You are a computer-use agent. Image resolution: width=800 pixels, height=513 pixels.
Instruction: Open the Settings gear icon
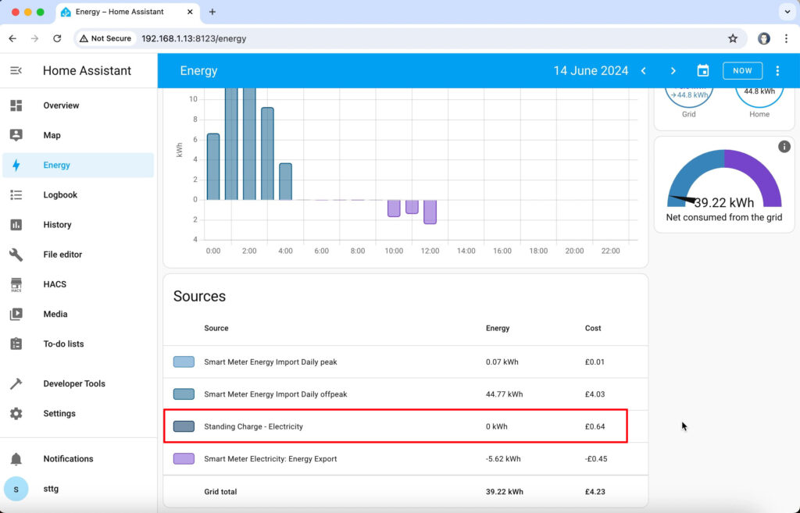click(16, 414)
